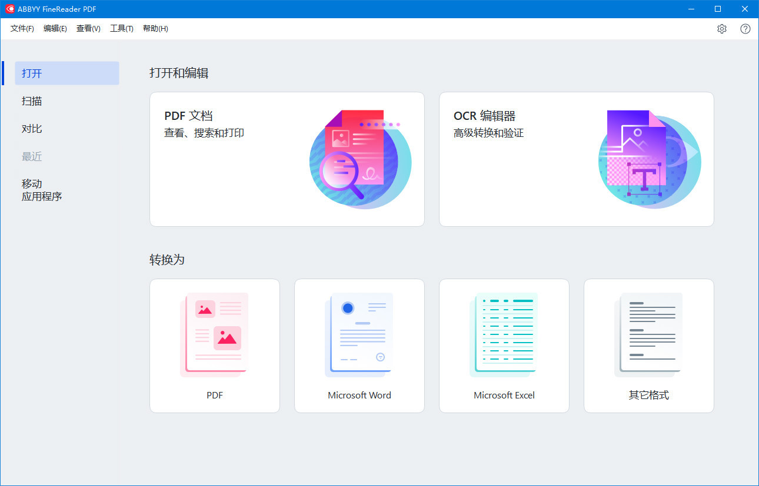Screen dimensions: 759x486
Task: Click the help question mark icon
Action: click(745, 29)
